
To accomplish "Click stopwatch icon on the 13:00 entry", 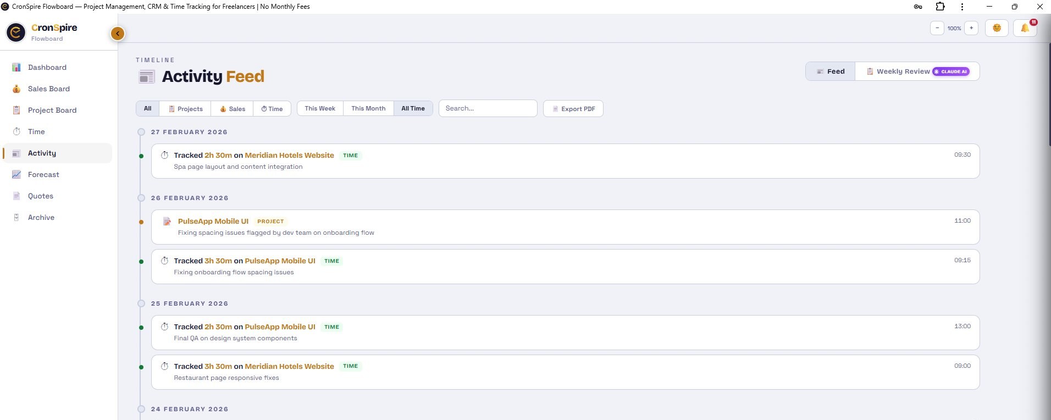I will pos(164,327).
